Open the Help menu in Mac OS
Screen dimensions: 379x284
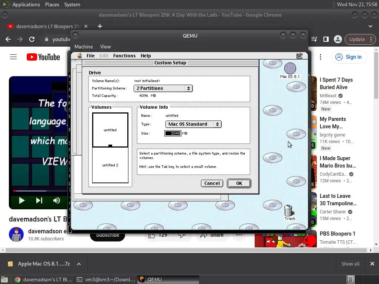(x=146, y=56)
